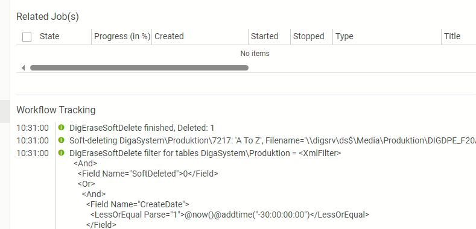Click the horizontal scrollbar thumb in Related Jobs
The image size is (476, 229).
click(x=139, y=67)
